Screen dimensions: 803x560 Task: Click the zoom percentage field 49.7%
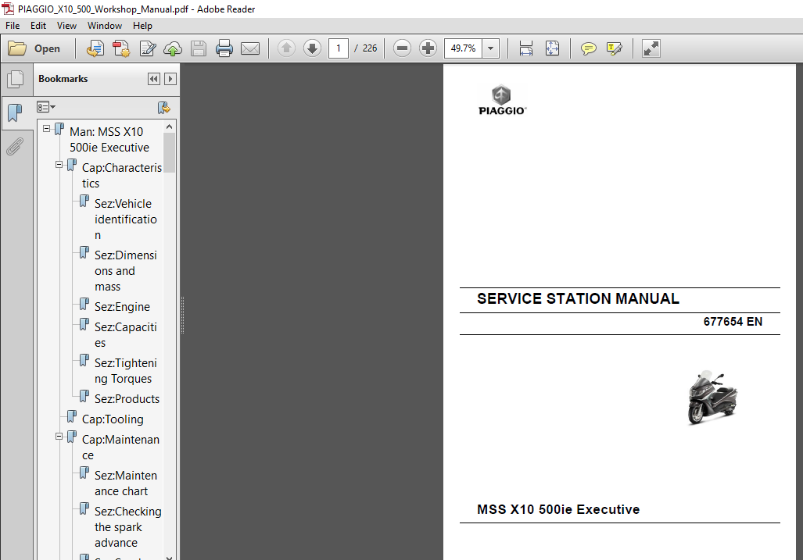coord(464,48)
